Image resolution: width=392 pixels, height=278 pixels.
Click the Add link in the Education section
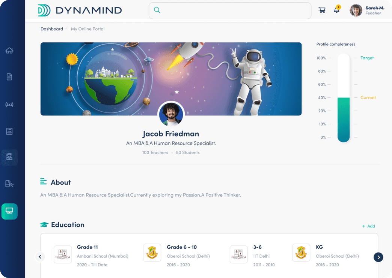(368, 226)
